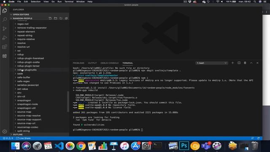This screenshot has height=152, width=270.
Task: Create a new file in RANDOM-PEOPLE
Action: (50, 18)
